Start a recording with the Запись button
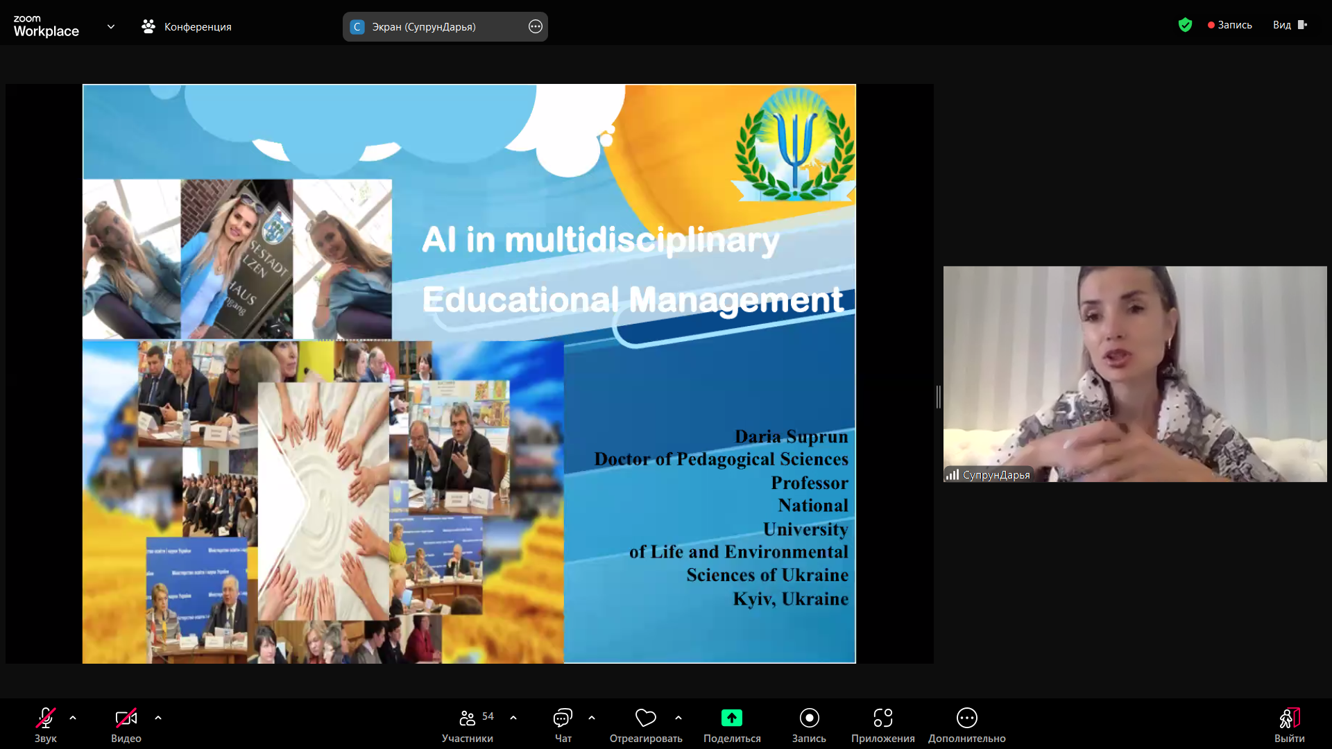 (x=809, y=718)
